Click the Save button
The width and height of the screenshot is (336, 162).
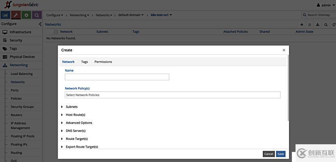(x=281, y=154)
